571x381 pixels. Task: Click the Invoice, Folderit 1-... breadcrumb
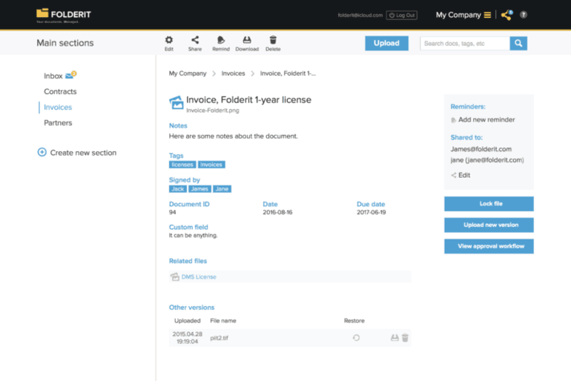tap(288, 73)
